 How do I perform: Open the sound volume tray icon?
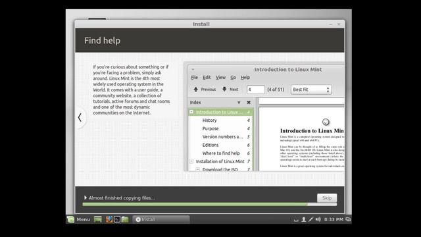tap(318, 219)
